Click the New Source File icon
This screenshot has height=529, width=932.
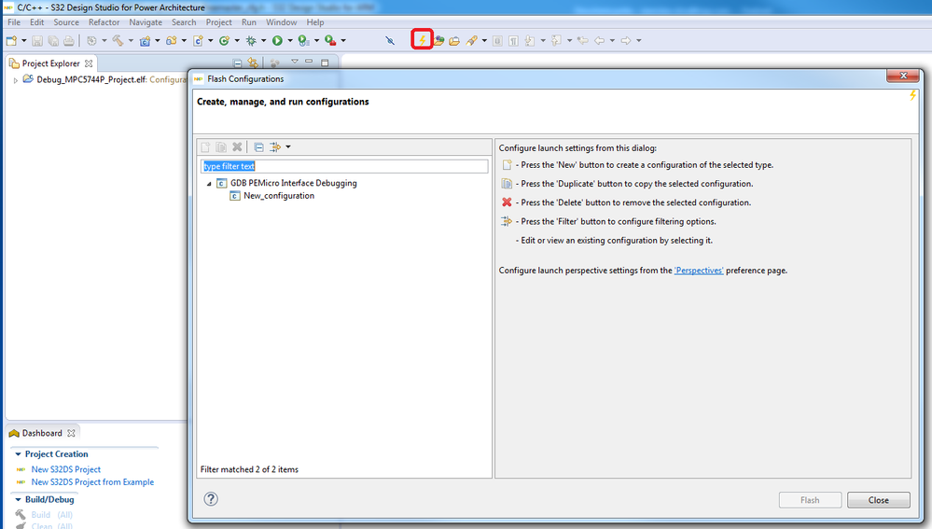coord(198,40)
